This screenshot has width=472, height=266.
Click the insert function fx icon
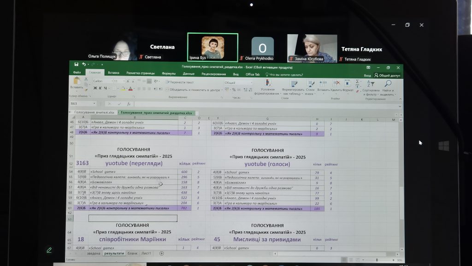pos(129,104)
